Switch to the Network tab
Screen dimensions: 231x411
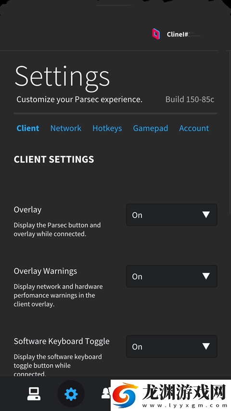[66, 128]
